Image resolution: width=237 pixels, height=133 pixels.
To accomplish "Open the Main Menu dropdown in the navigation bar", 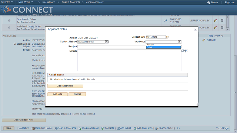I will (x=26, y=2).
